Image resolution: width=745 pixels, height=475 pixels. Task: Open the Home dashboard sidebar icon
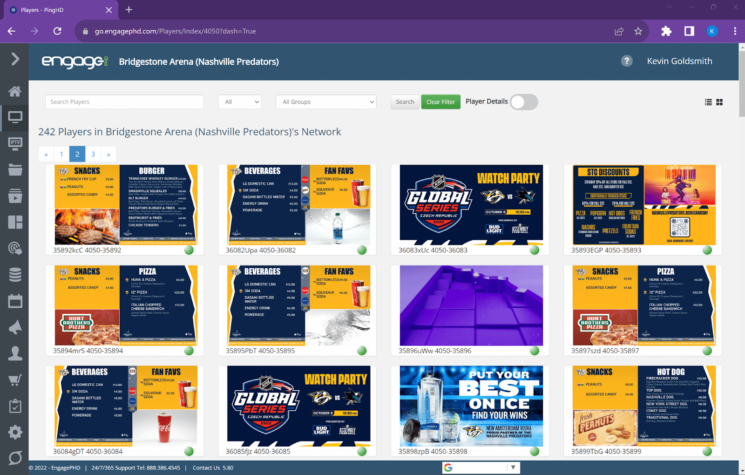pyautogui.click(x=15, y=91)
